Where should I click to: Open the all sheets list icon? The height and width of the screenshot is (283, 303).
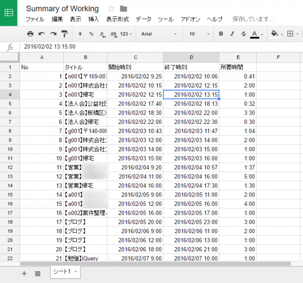click(38, 273)
